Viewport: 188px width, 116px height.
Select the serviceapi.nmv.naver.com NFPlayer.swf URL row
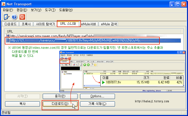pos(94,36)
